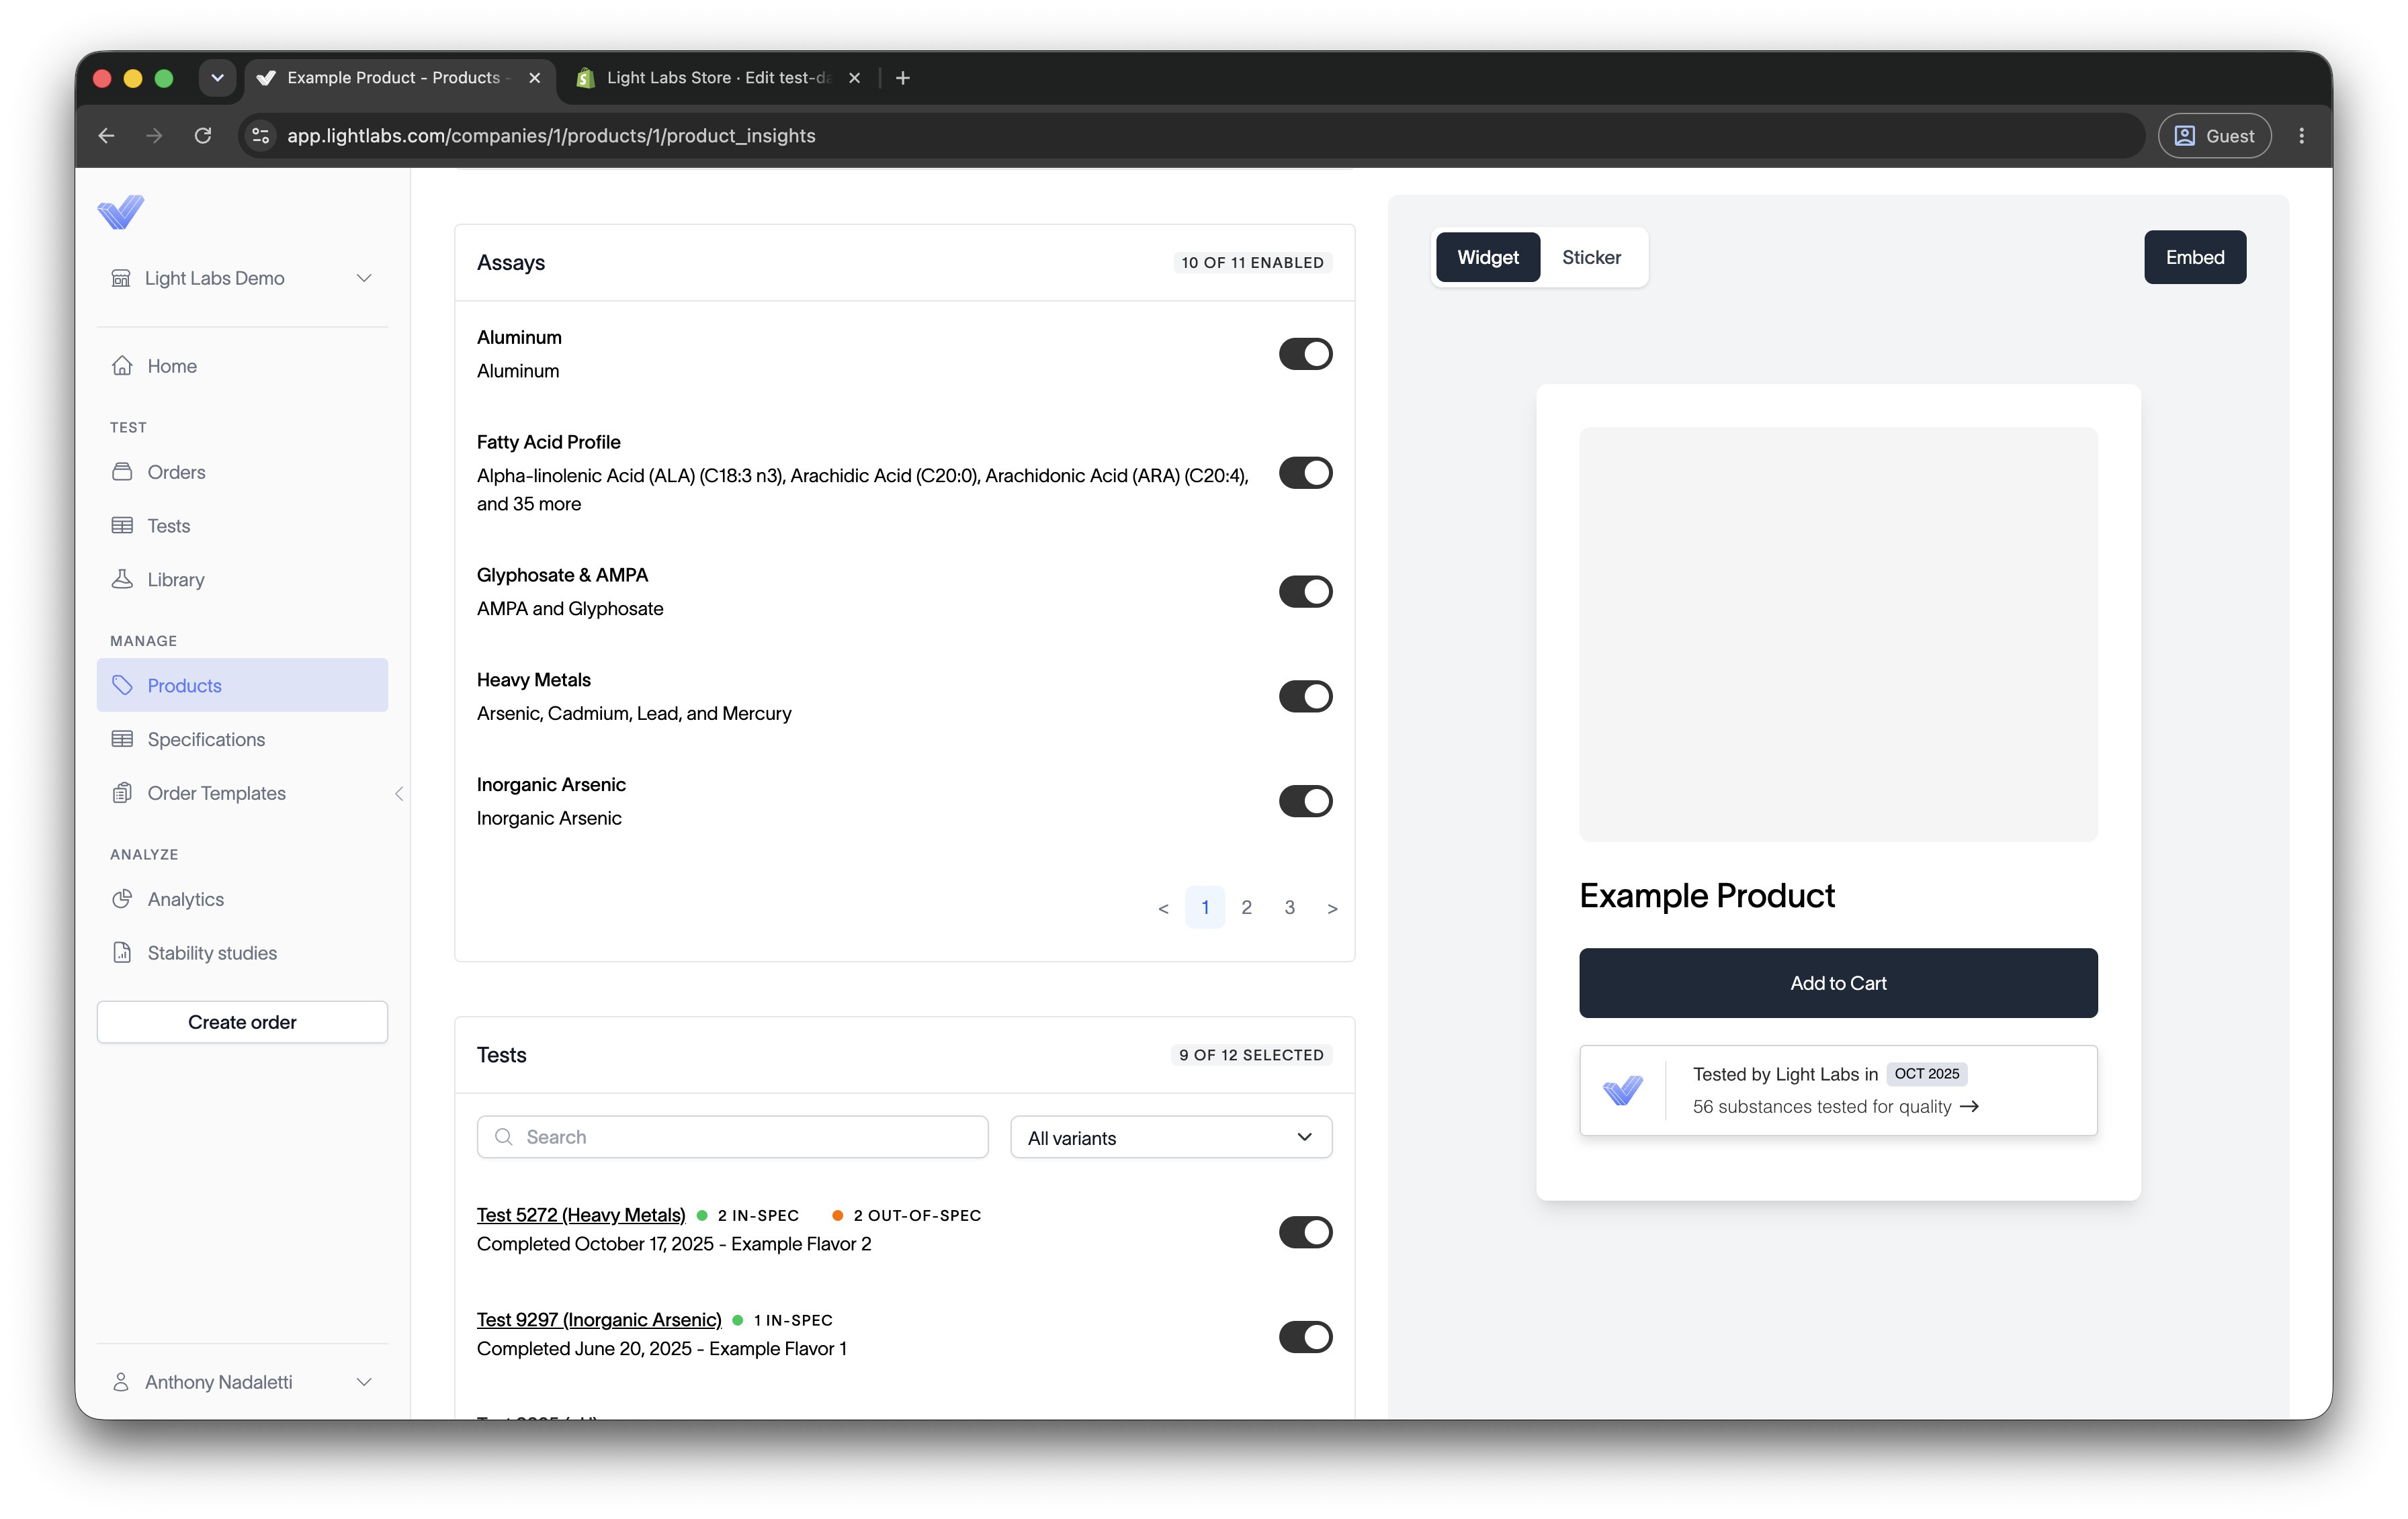This screenshot has width=2408, height=1519.
Task: Click the Light Labs checkmark logo in sidebar
Action: tap(120, 212)
